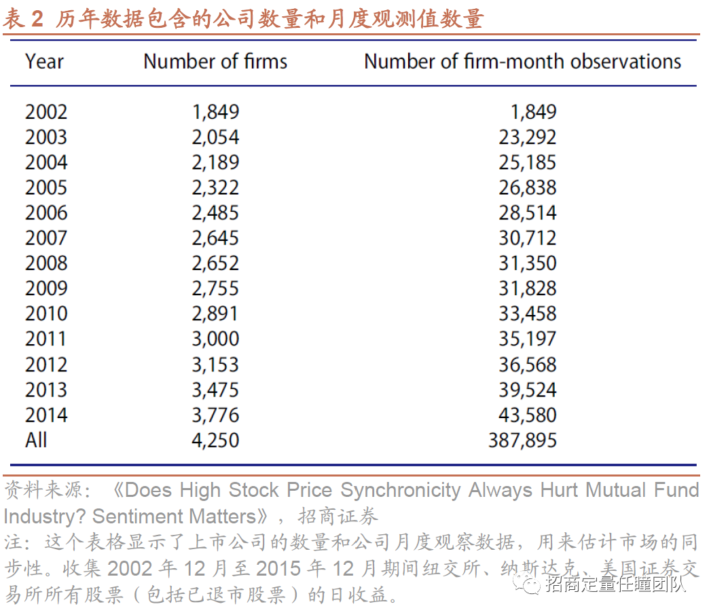Click observations value 39,524

(x=527, y=390)
